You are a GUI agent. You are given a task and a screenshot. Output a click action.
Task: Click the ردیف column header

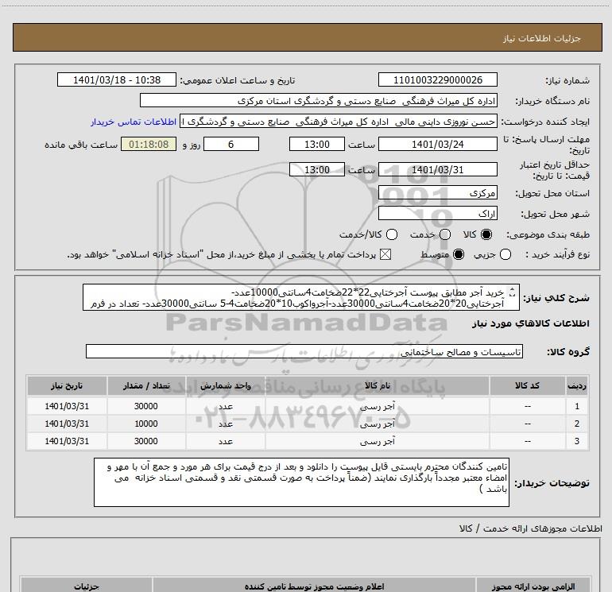pos(577,386)
